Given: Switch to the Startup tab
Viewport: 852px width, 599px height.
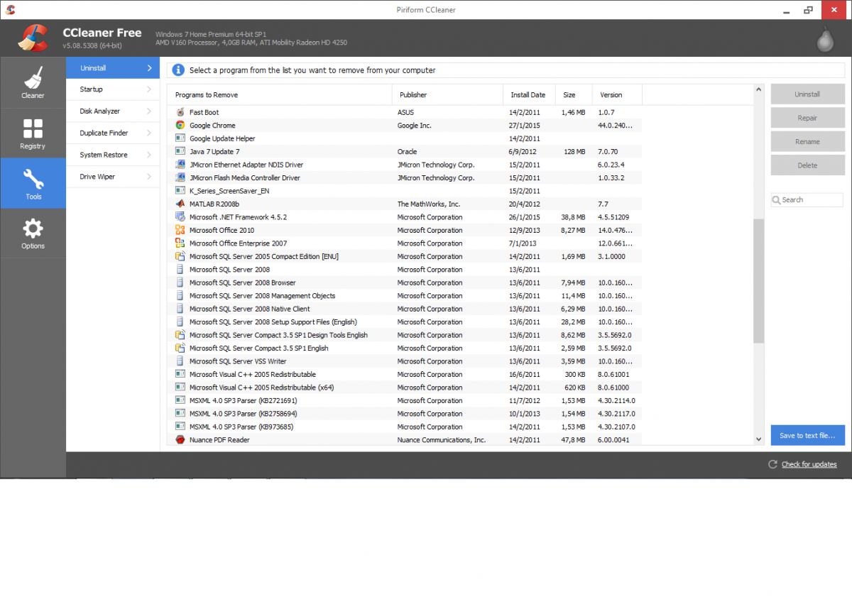Looking at the screenshot, I should [113, 89].
